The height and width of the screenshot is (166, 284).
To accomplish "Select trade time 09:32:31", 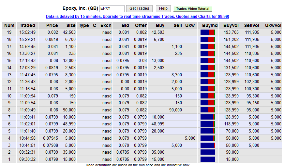I will click(27, 152).
